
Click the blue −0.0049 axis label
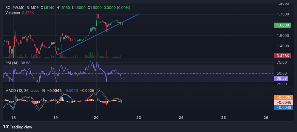(x=284, y=108)
